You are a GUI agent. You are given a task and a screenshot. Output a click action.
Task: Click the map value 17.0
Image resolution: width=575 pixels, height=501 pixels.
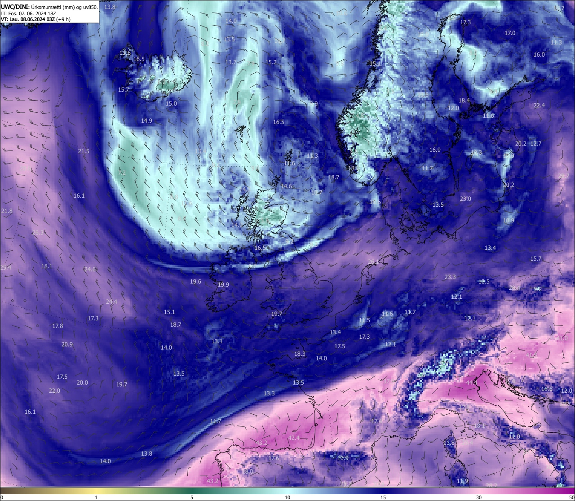click(x=510, y=33)
